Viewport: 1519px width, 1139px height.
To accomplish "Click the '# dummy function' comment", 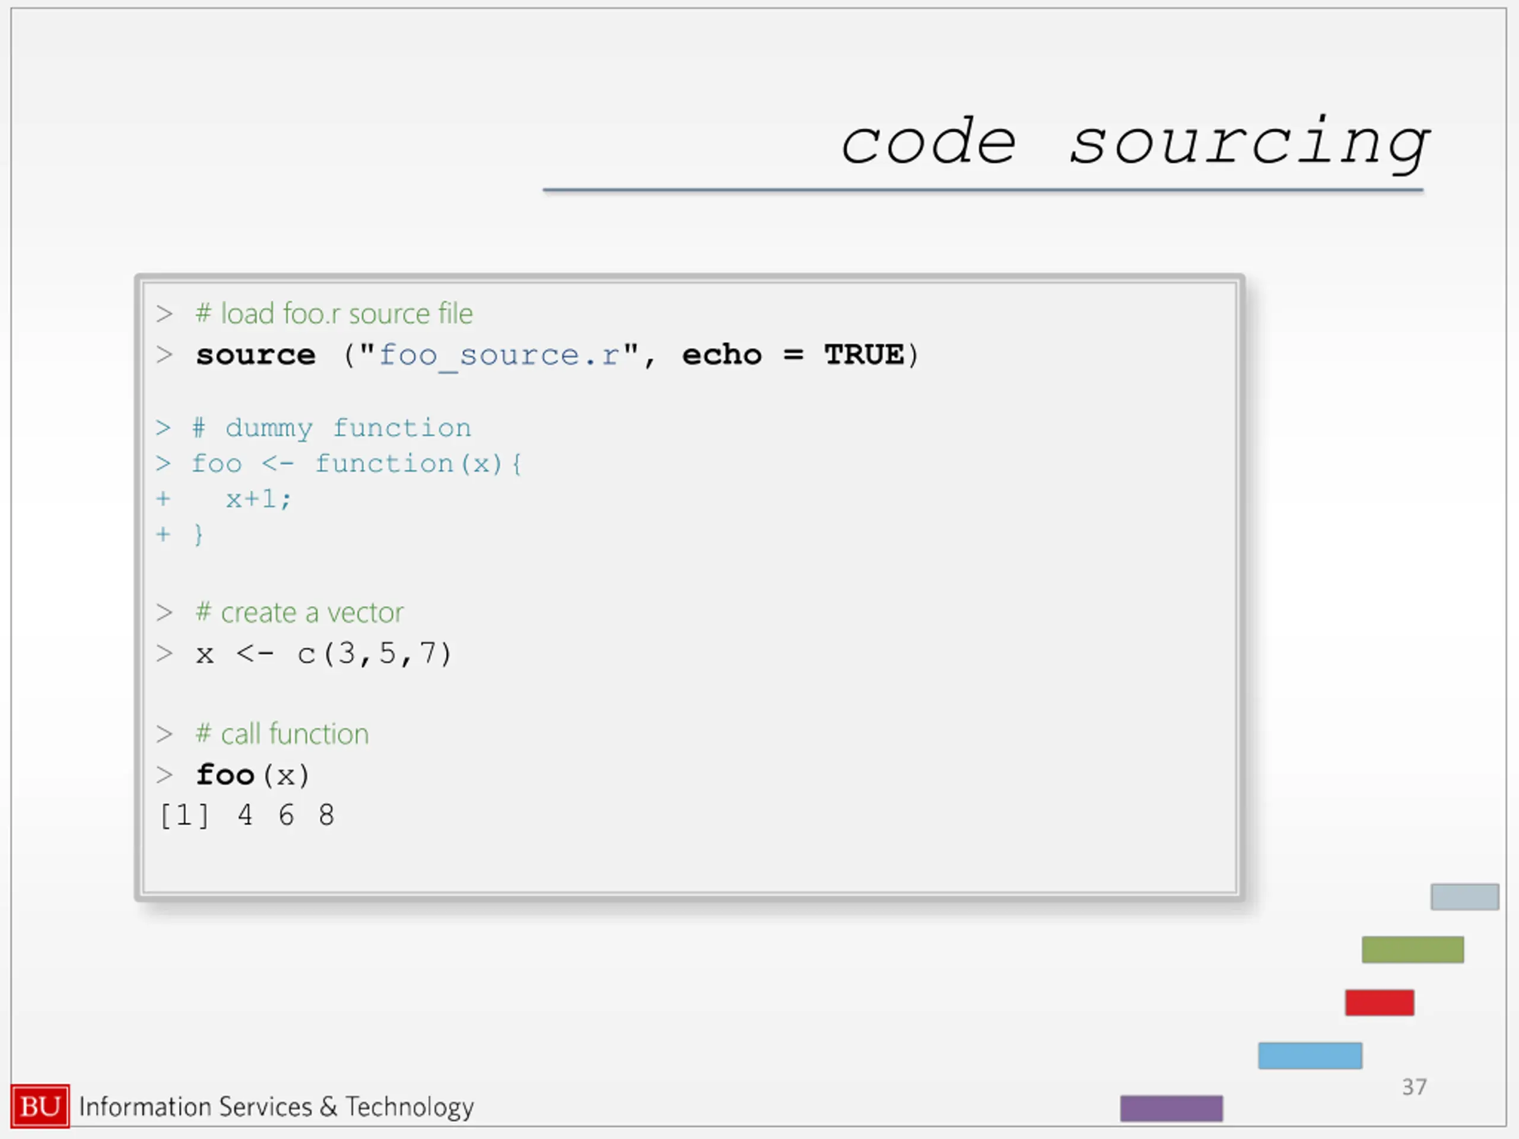I will [332, 428].
